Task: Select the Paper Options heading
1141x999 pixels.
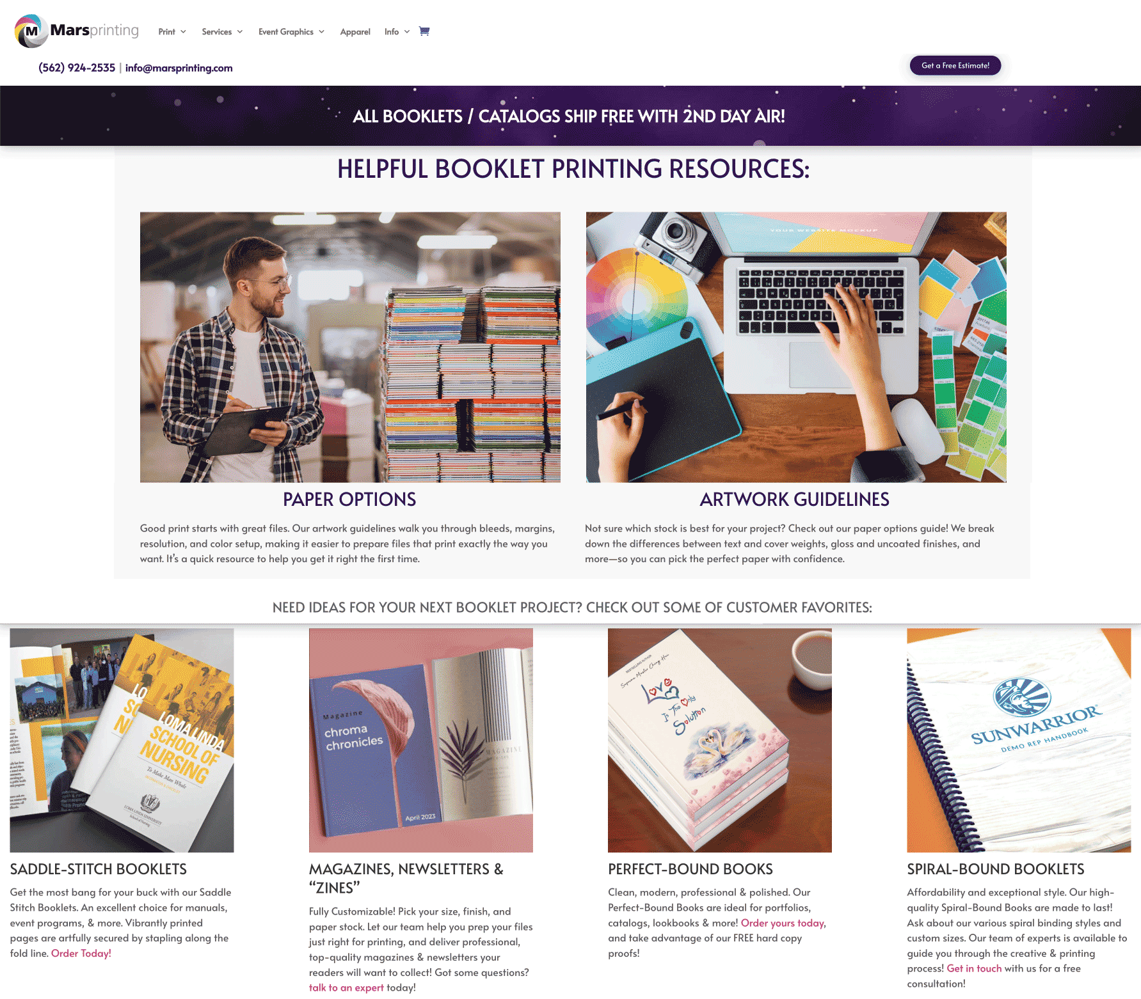Action: coord(349,499)
